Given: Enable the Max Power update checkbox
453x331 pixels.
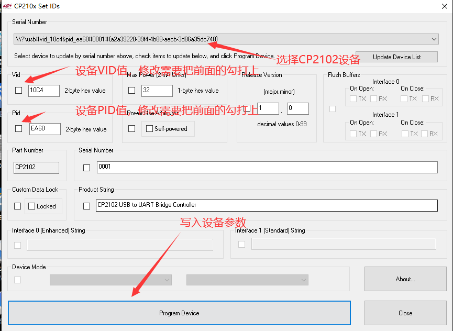Looking at the screenshot, I should (x=132, y=91).
